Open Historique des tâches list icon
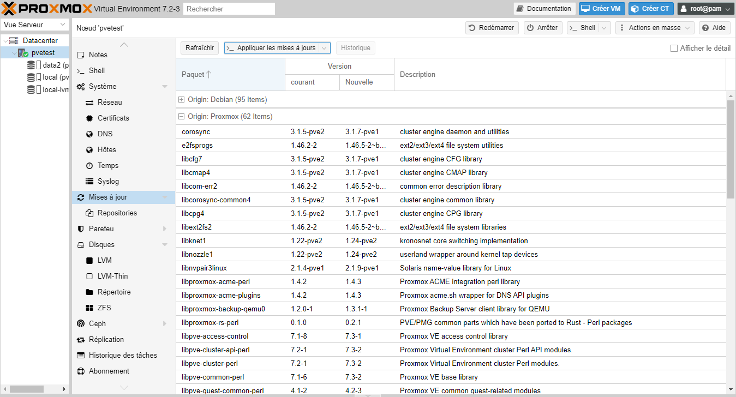The height and width of the screenshot is (397, 736). [81, 355]
